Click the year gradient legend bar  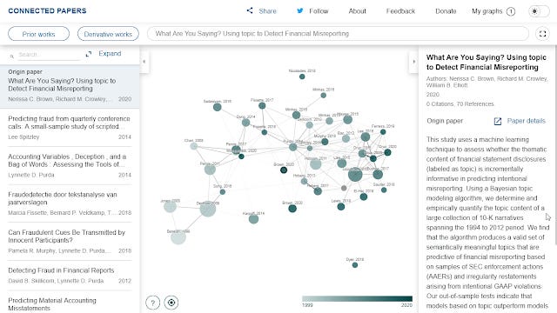pos(357,299)
